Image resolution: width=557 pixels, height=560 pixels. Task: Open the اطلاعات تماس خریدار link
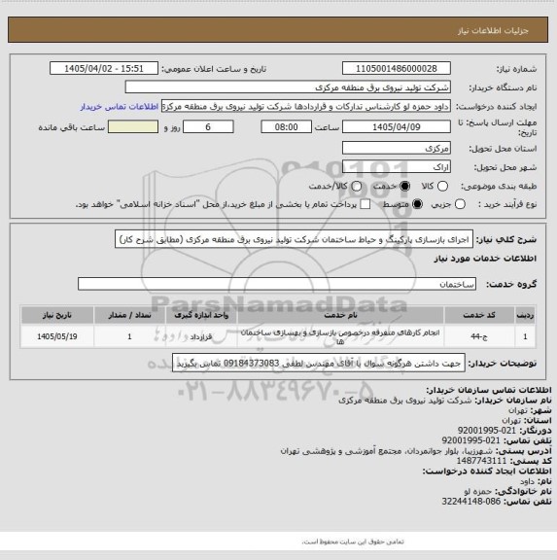pos(120,107)
